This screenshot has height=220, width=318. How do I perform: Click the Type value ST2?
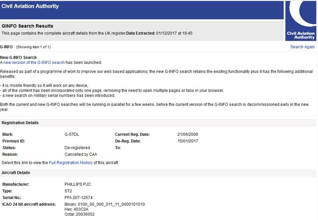(x=68, y=191)
